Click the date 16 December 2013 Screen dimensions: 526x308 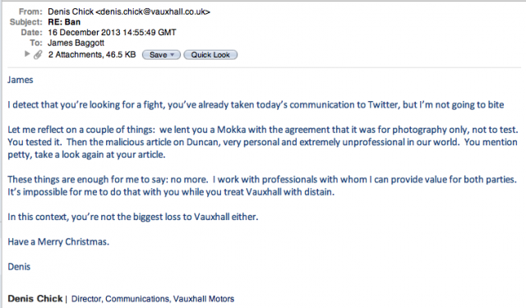[84, 33]
